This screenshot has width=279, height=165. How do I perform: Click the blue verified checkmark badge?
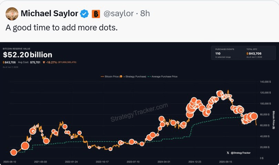click(84, 14)
